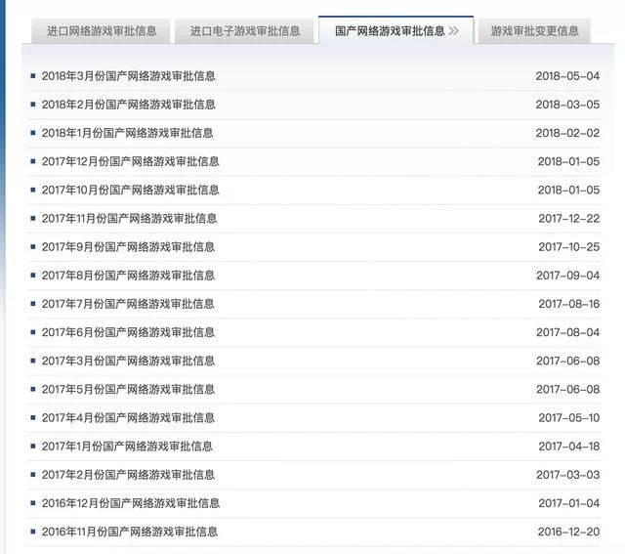Click the bullet icon beside 2017年3月份 entry

[33, 361]
